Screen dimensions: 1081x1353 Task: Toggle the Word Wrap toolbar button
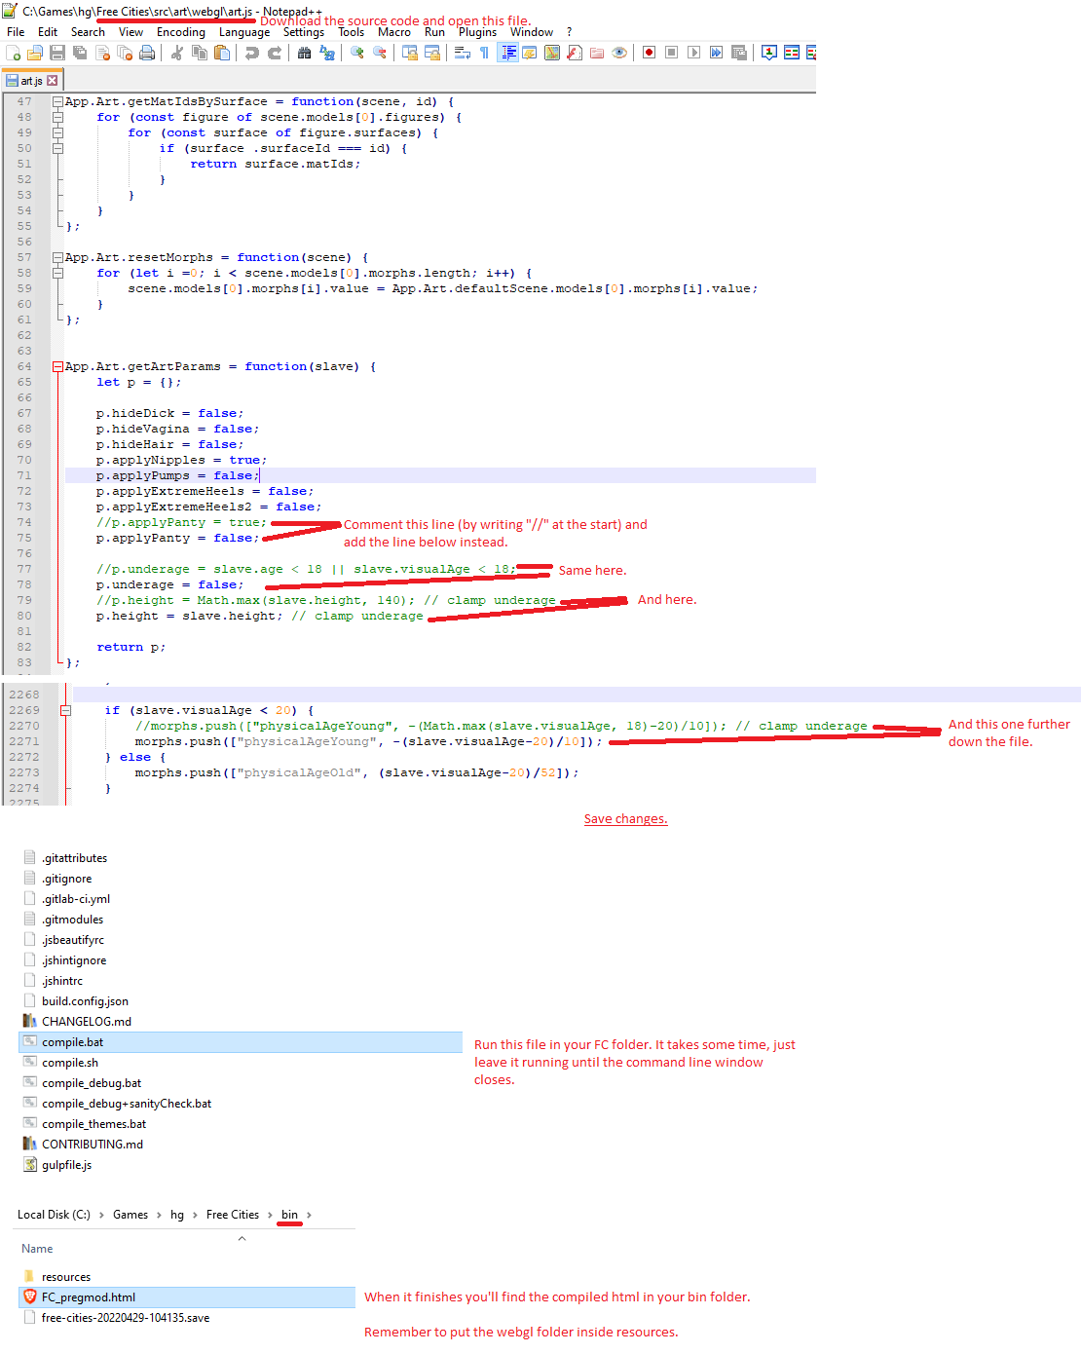click(463, 53)
